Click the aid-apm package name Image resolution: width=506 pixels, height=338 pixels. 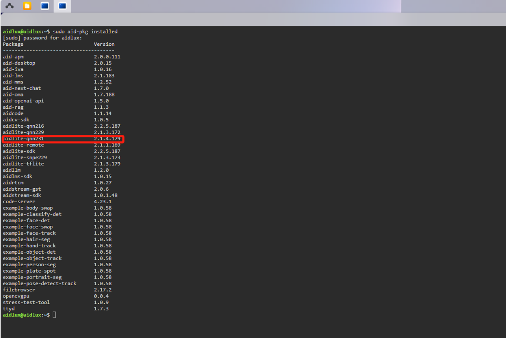(x=13, y=57)
